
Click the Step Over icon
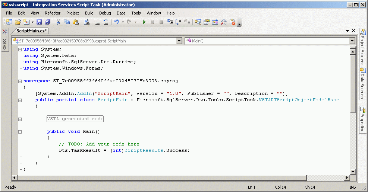pos(178,22)
